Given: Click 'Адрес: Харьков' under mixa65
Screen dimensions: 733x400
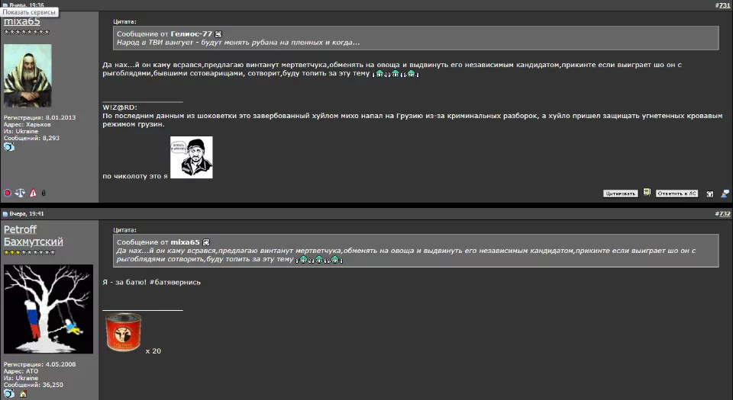Looking at the screenshot, I should click(27, 124).
